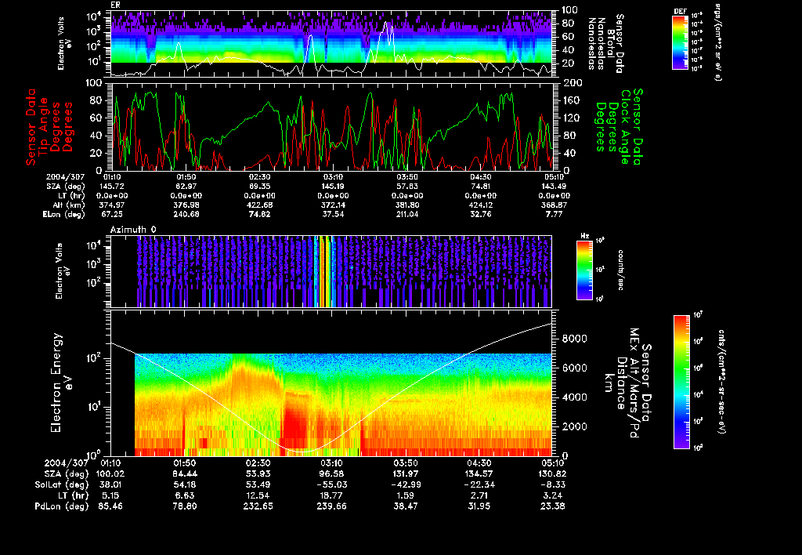802x555 pixels.
Task: Click the 'SolLat (deg)' row label
Action: coord(61,485)
